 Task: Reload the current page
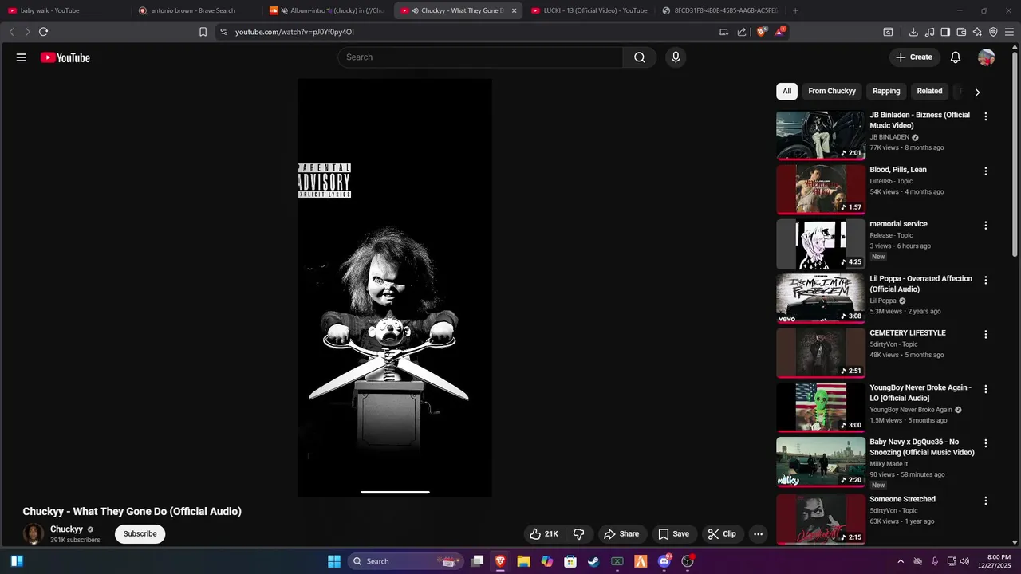(x=43, y=32)
